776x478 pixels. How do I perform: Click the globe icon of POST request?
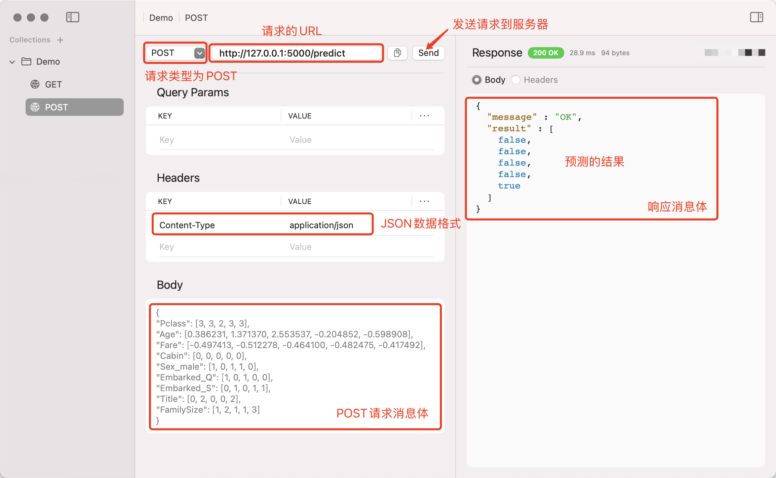[35, 107]
